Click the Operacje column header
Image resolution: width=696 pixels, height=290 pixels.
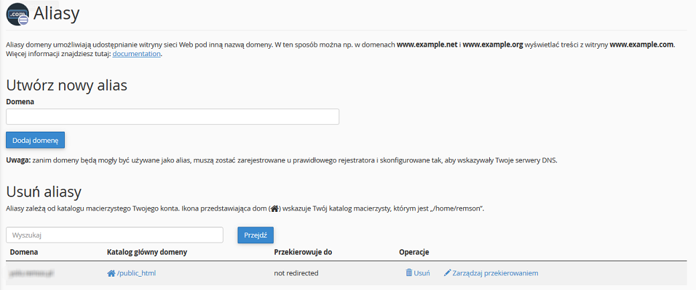414,253
